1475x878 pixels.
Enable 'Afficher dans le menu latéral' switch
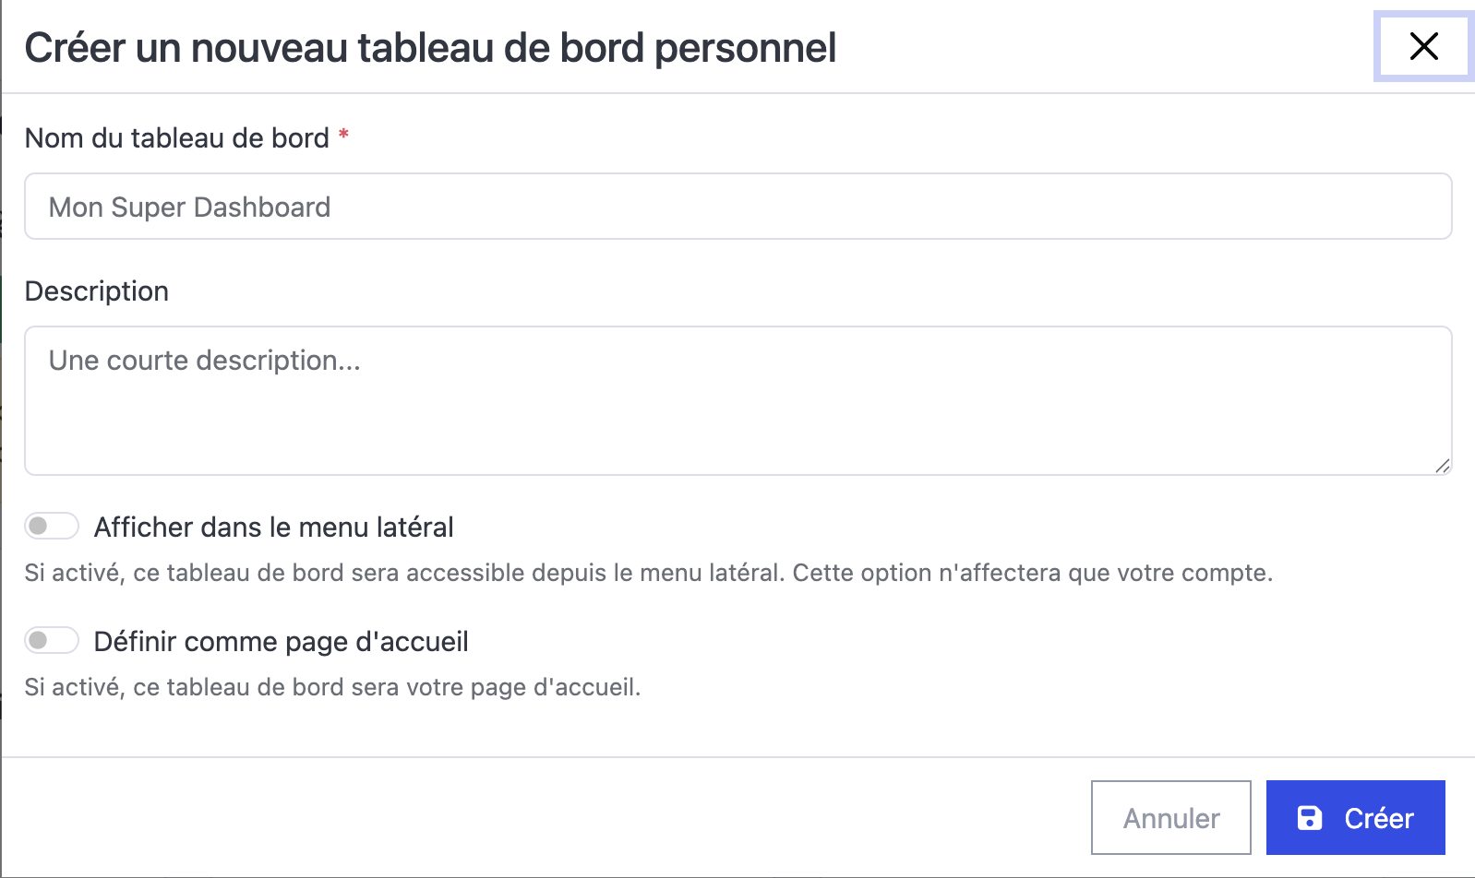52,527
